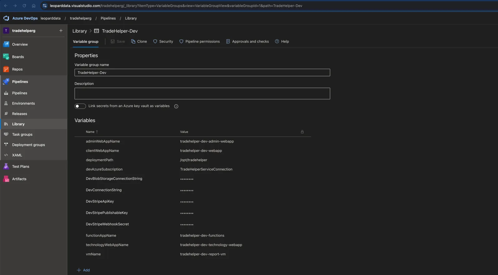Click TradeHelperServiceConnection value
The image size is (498, 275).
tap(206, 169)
